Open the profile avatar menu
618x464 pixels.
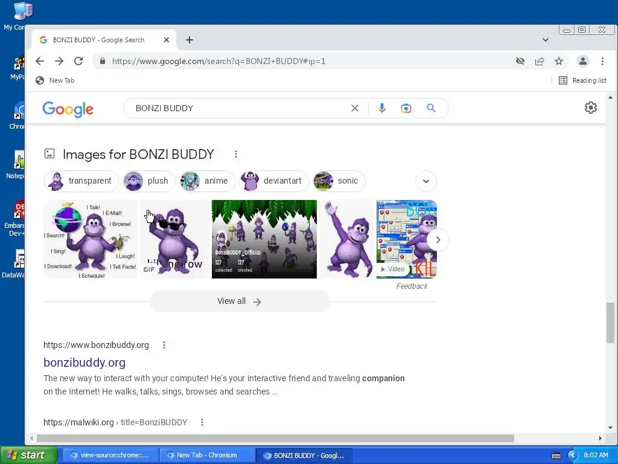click(583, 61)
